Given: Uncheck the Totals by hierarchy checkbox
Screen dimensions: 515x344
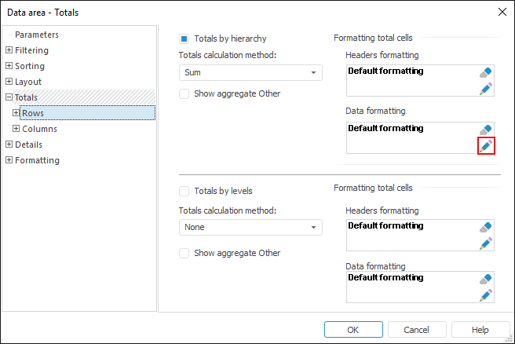Looking at the screenshot, I should pyautogui.click(x=184, y=38).
